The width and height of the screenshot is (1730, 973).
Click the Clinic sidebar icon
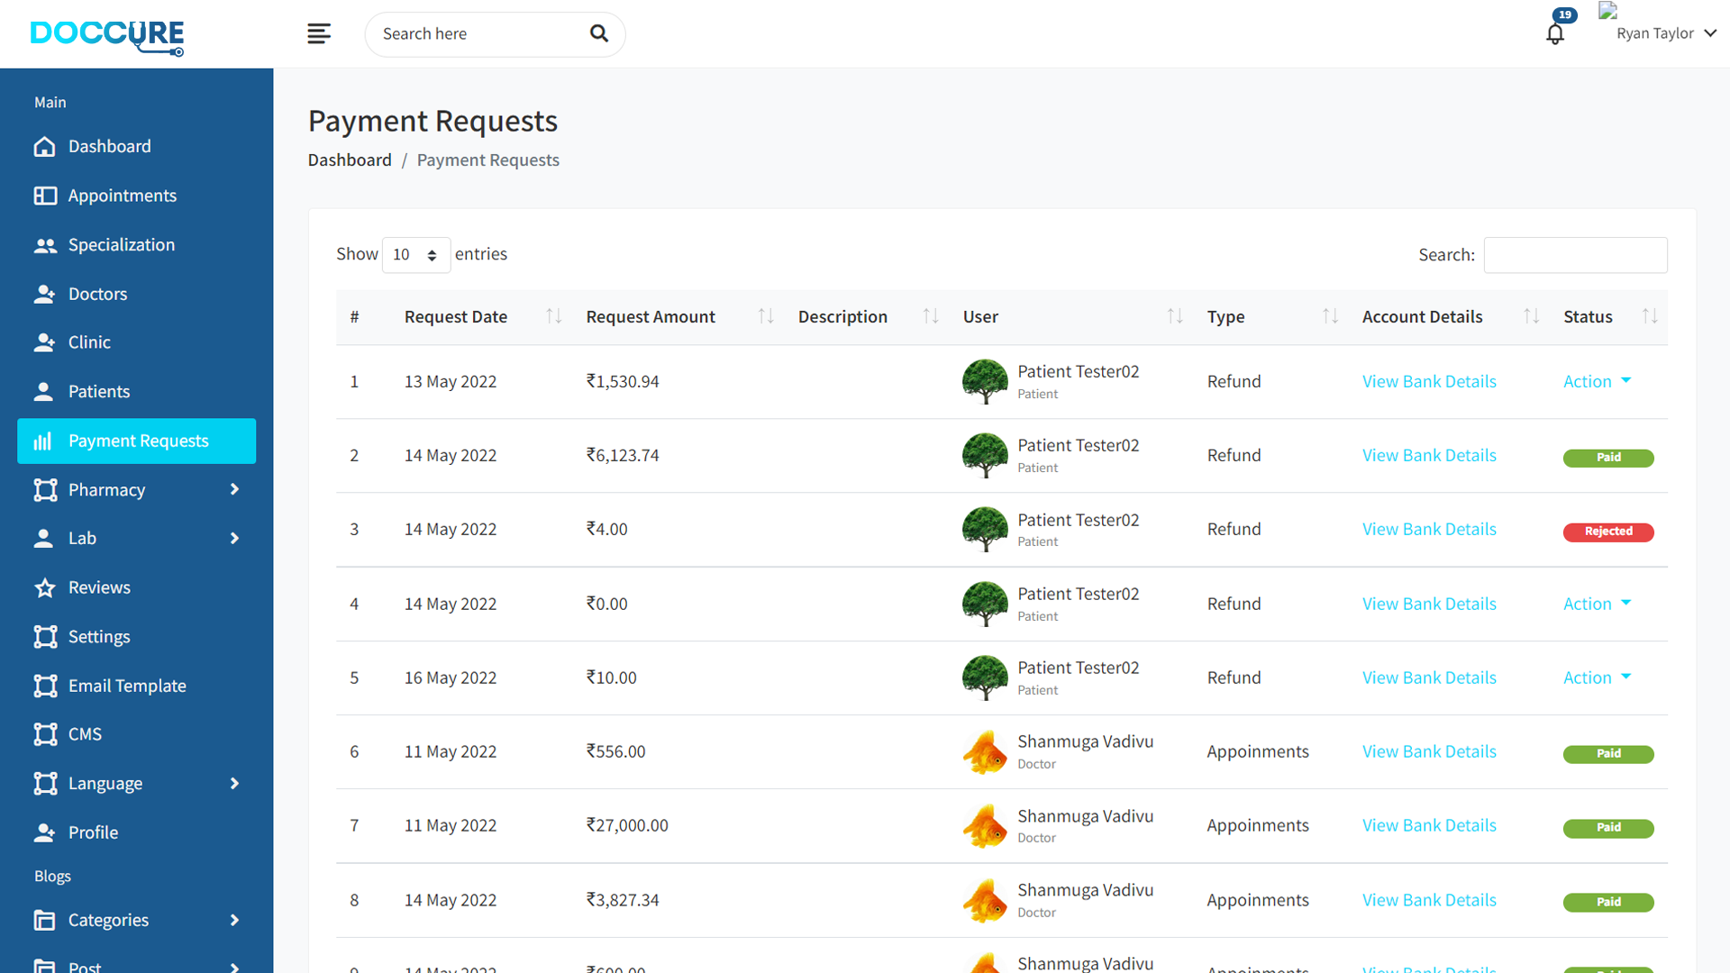point(45,342)
